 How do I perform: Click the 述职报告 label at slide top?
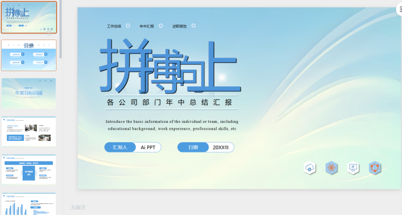[179, 26]
